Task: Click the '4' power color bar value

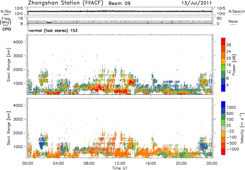Action: (227, 85)
